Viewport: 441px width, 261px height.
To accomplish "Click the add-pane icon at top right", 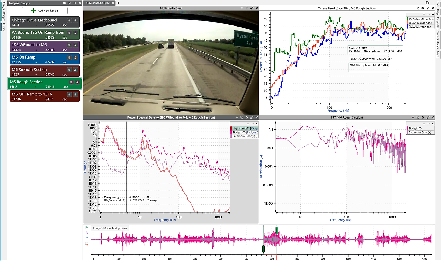I will click(x=428, y=3).
